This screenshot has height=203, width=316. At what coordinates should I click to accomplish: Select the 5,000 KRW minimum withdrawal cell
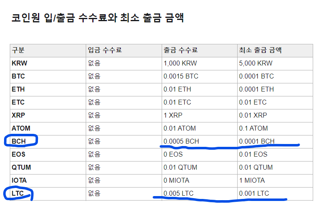(x=275, y=63)
